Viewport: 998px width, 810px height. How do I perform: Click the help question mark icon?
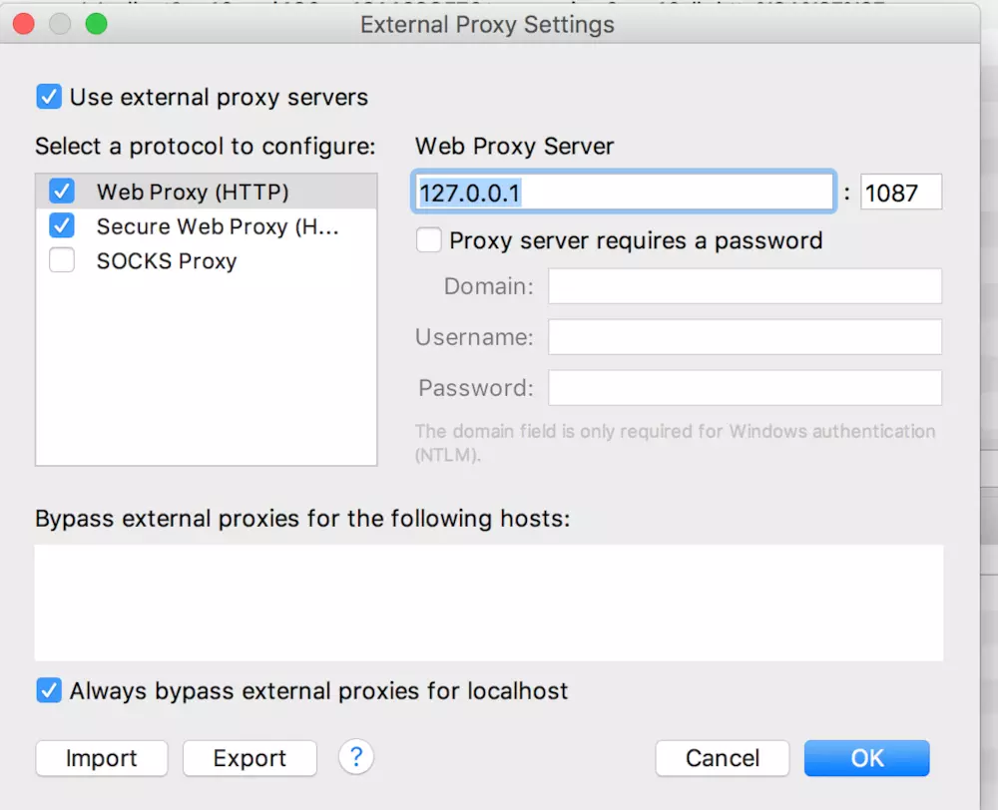point(356,757)
